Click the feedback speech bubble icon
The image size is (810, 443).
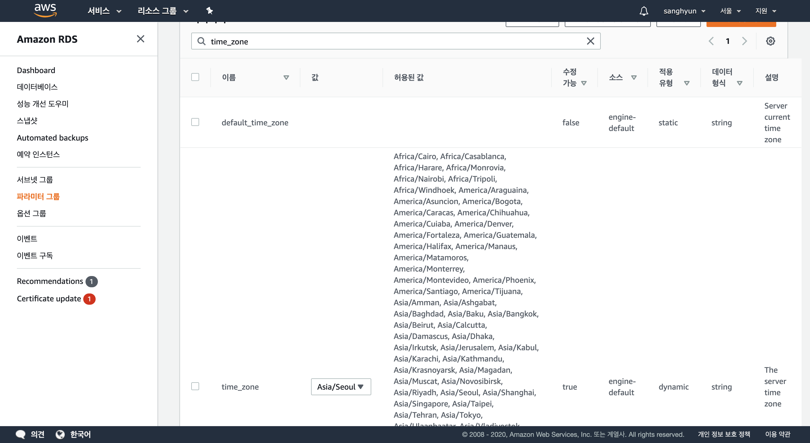(x=21, y=434)
